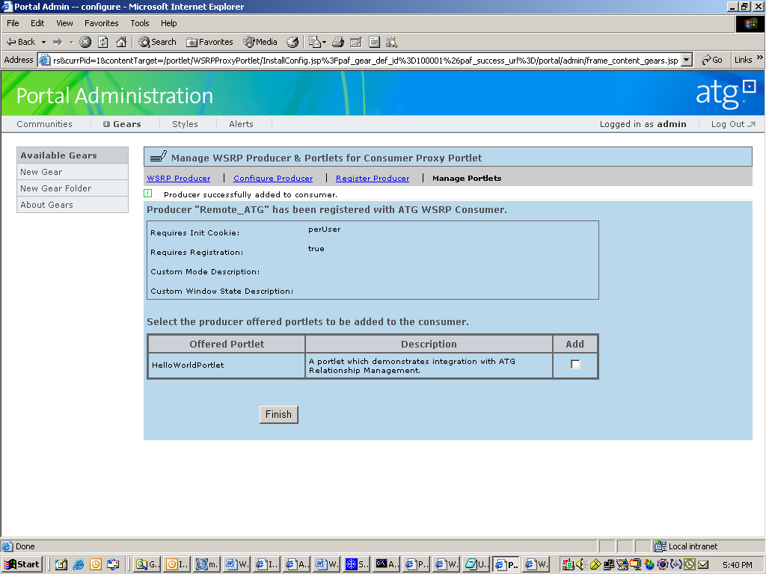
Task: Click the last icon on IE toolbar
Action: [392, 42]
